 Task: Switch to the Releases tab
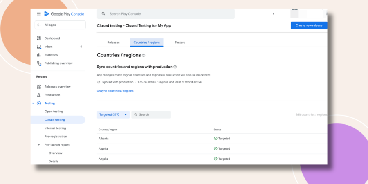113,43
